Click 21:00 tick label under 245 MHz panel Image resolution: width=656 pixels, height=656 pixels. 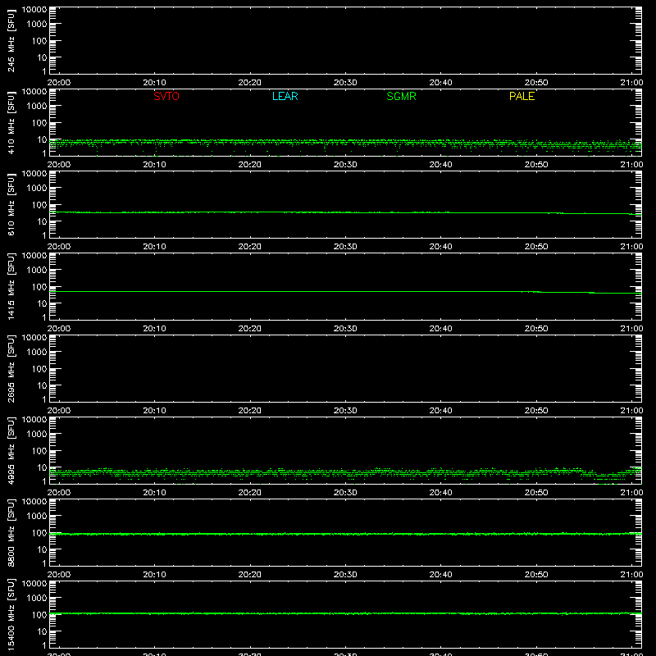[x=631, y=83]
